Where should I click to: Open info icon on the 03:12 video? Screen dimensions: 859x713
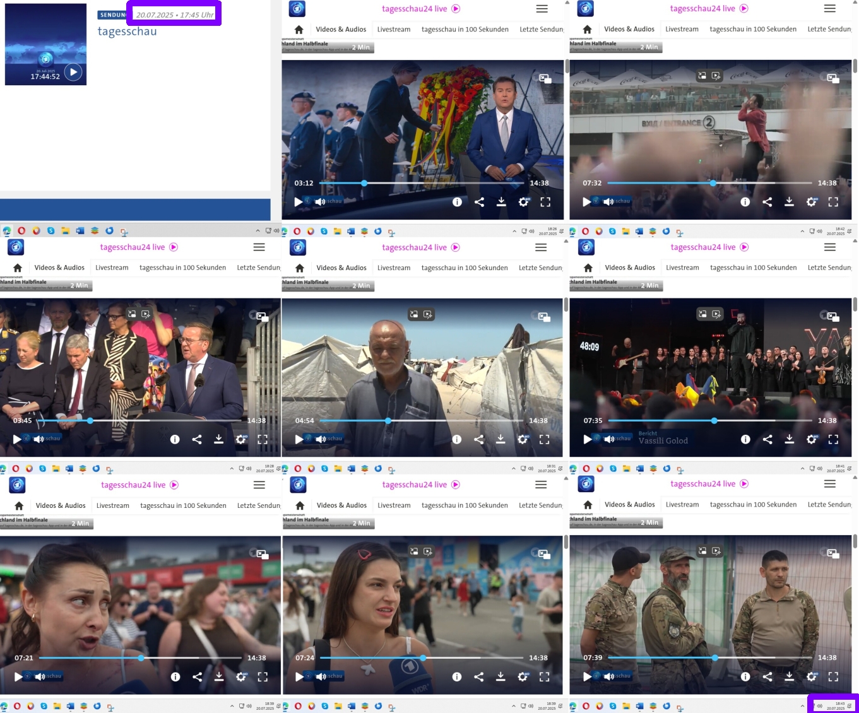pyautogui.click(x=457, y=202)
